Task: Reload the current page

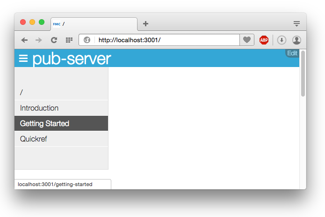Action: coord(54,40)
